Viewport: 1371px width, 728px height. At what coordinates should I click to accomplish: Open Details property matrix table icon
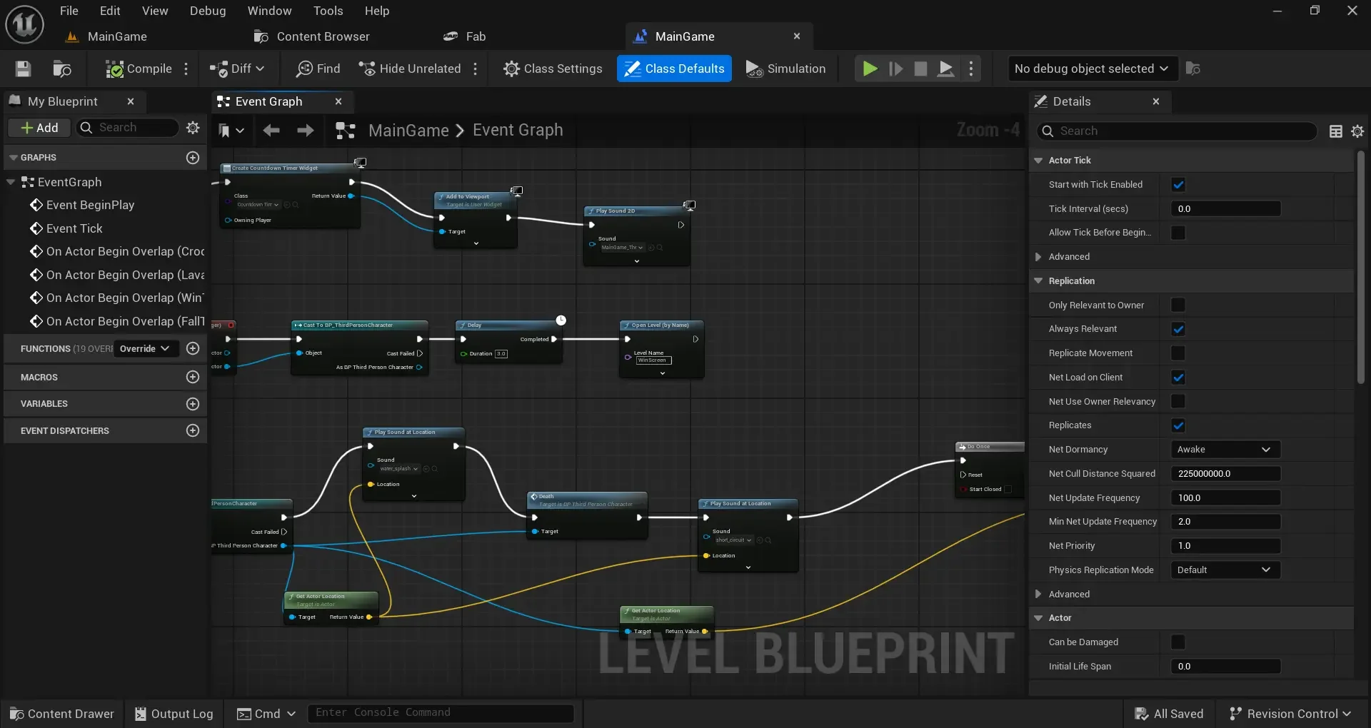click(x=1336, y=131)
